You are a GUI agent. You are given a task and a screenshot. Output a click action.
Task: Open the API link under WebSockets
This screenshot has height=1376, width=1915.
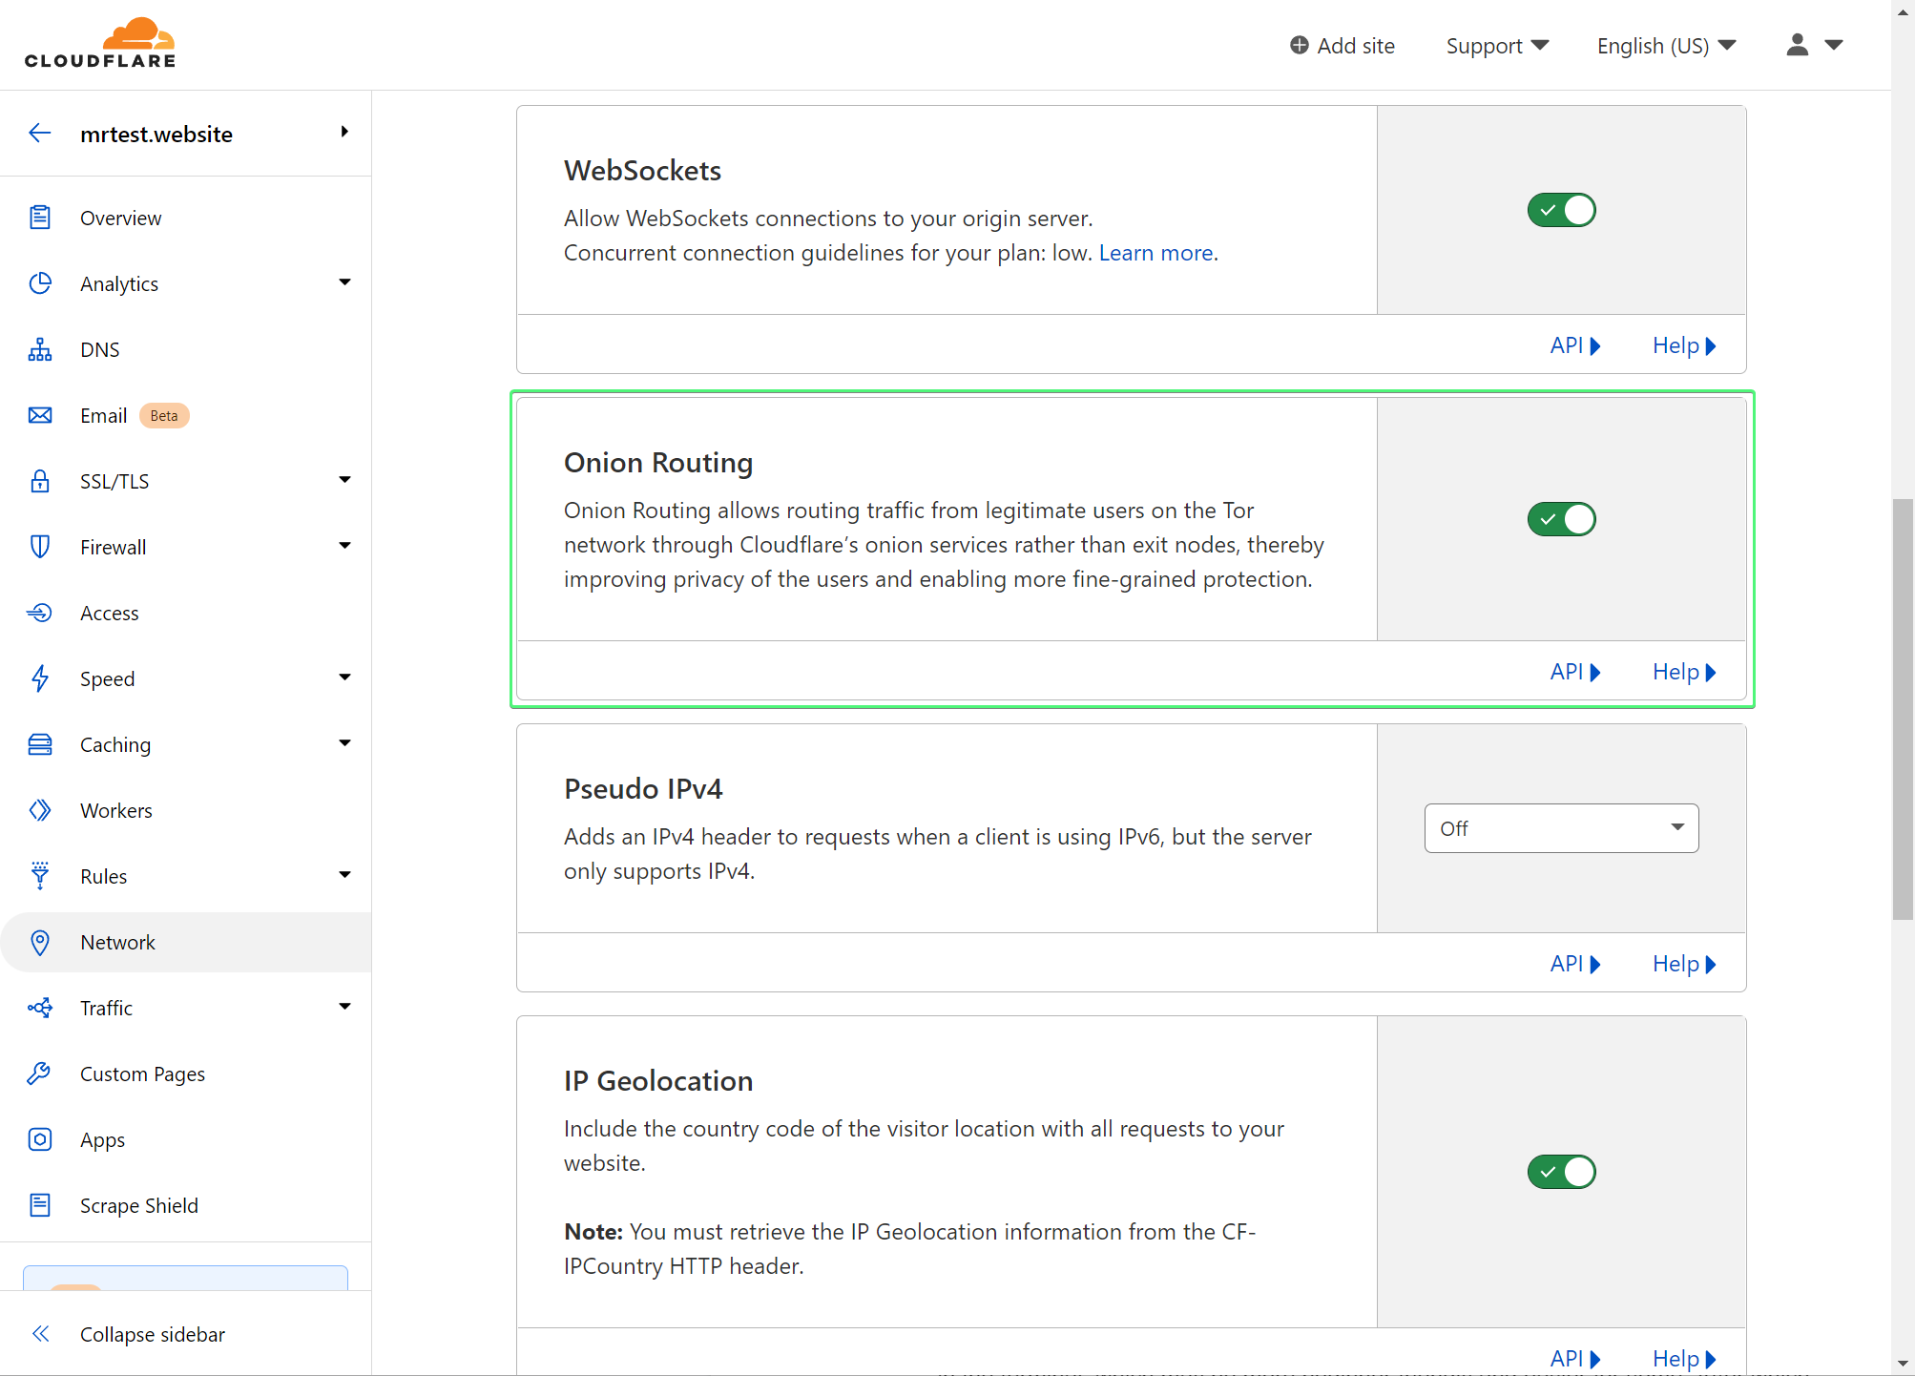click(x=1575, y=345)
